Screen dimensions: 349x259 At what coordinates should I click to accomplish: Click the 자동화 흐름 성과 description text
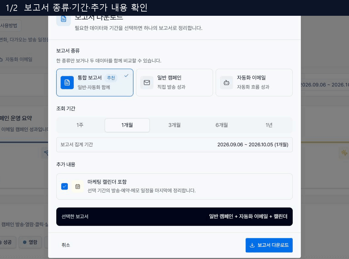(x=253, y=87)
